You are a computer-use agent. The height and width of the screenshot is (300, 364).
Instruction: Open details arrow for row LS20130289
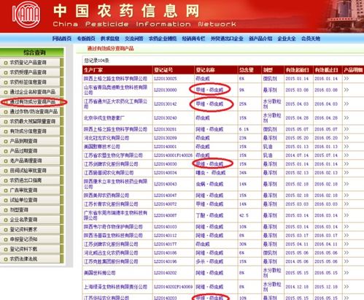pos(346,138)
